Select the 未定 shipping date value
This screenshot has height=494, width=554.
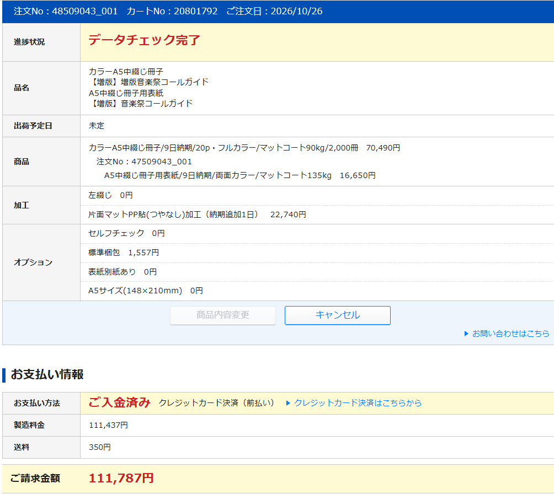(97, 126)
